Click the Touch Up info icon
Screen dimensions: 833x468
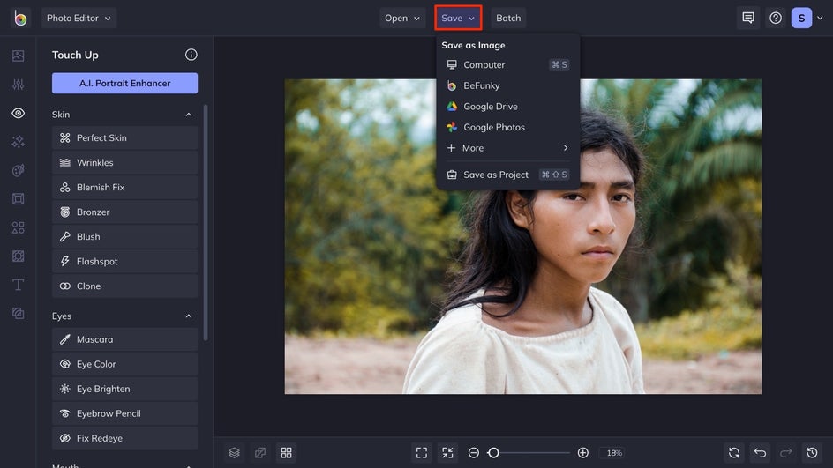point(191,55)
